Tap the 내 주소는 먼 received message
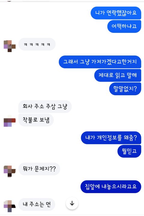This screenshot has height=216, width=144. (37, 204)
